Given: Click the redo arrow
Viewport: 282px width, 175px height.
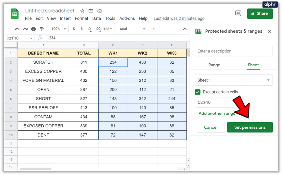Looking at the screenshot, I should click(25, 29).
